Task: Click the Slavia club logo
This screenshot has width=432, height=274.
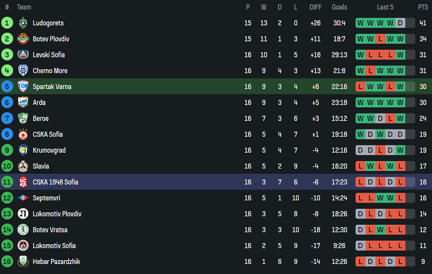Action: pyautogui.click(x=23, y=166)
